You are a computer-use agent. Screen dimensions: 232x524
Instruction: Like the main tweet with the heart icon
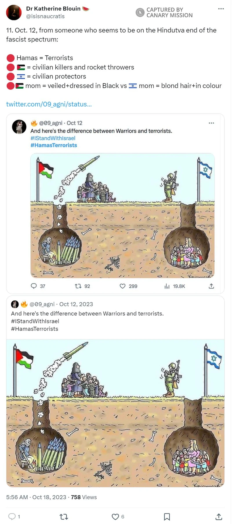[x=115, y=516]
